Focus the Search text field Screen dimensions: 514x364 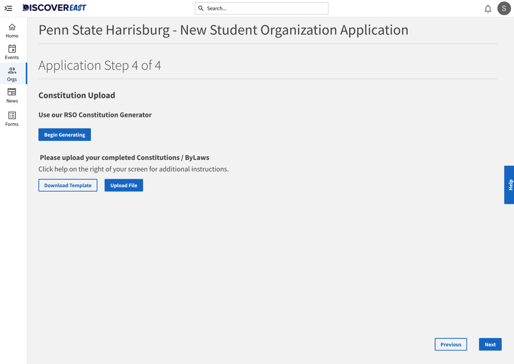[265, 8]
